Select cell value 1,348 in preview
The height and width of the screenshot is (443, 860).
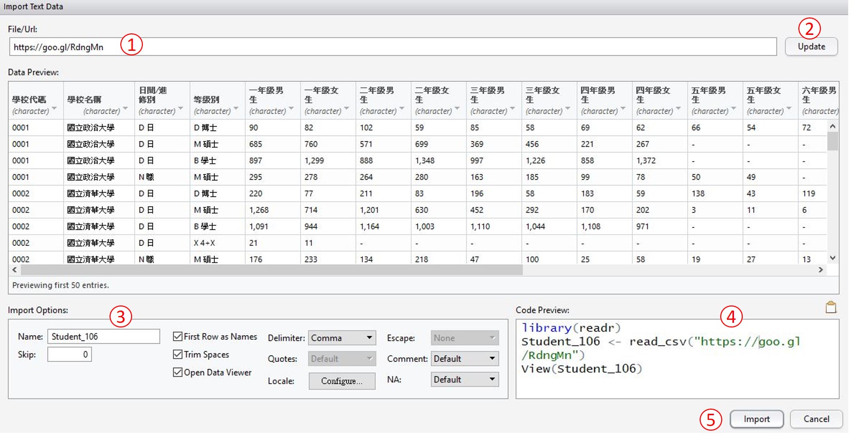click(x=425, y=161)
